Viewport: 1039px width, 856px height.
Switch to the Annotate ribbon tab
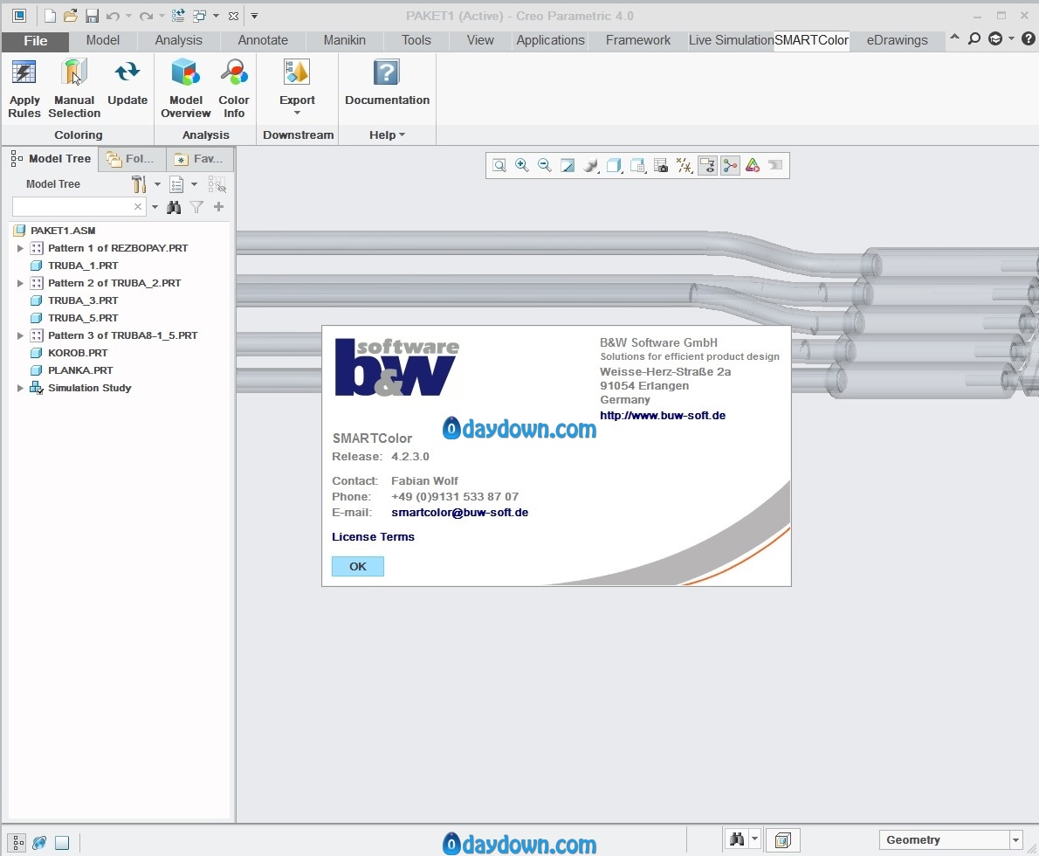point(263,40)
